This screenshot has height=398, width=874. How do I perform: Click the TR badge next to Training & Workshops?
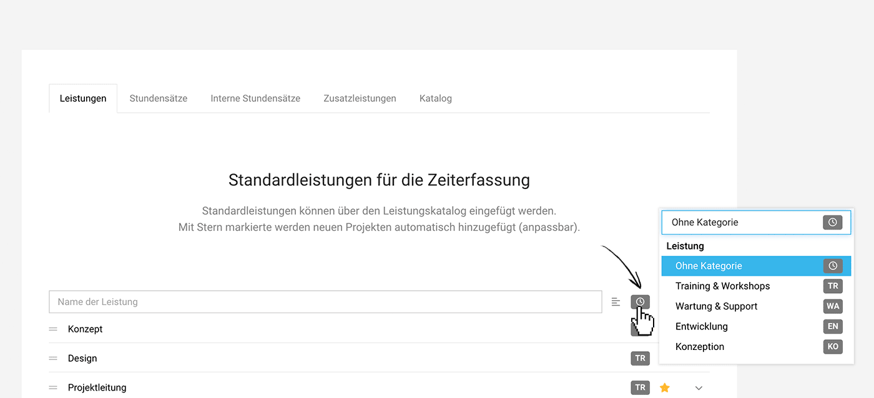pyautogui.click(x=833, y=286)
